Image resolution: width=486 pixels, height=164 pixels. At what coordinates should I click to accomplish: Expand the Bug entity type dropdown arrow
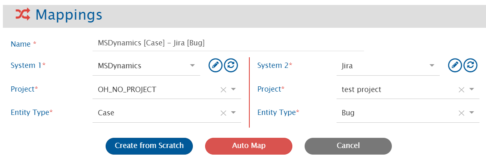(x=472, y=113)
